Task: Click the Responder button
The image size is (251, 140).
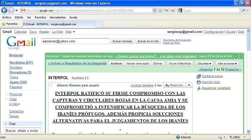Action: [174, 85]
